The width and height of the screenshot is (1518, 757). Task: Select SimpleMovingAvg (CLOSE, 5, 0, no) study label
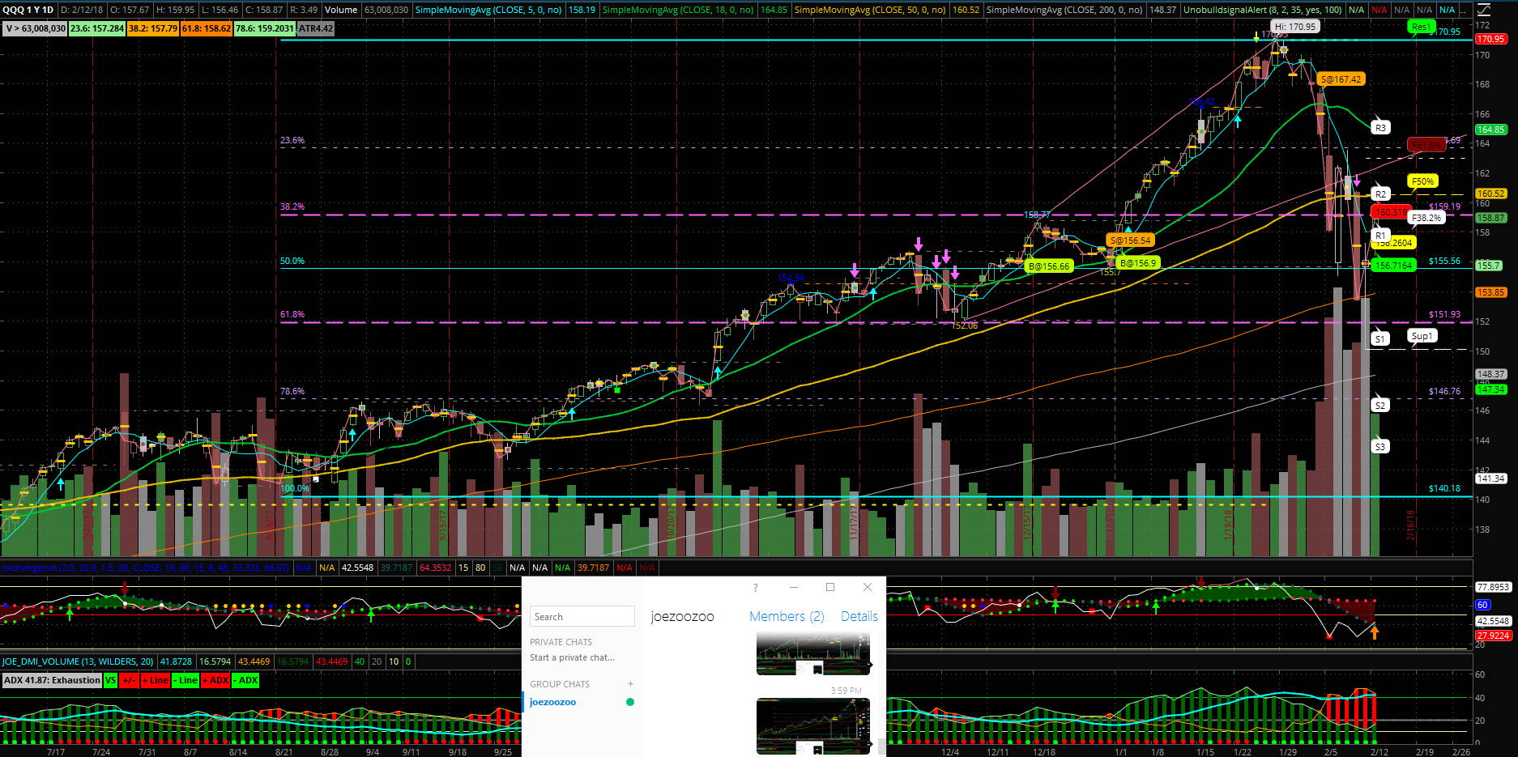pyautogui.click(x=488, y=10)
